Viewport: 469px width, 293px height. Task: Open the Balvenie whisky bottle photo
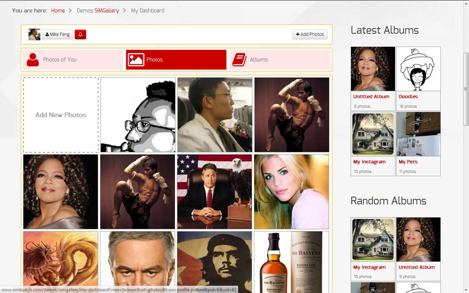click(x=291, y=262)
